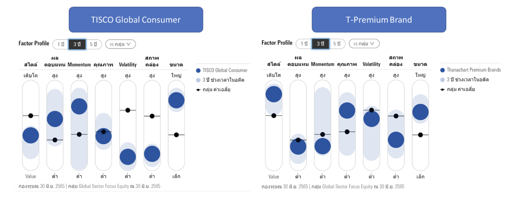Viewport: 509px width, 198px height.
Task: Select 5 ปี period for TISCO Global Consumer
Action: point(93,44)
